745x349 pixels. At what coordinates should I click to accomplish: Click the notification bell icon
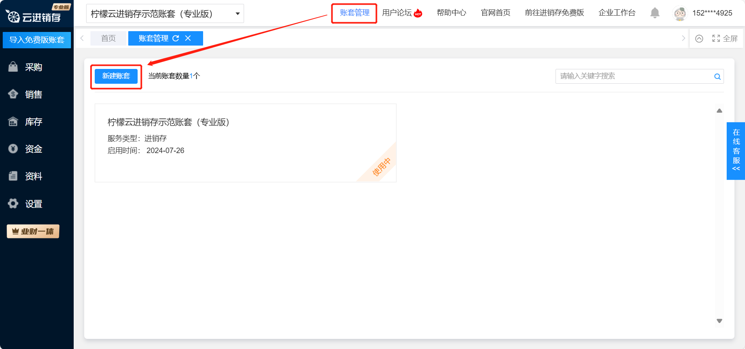coord(655,13)
